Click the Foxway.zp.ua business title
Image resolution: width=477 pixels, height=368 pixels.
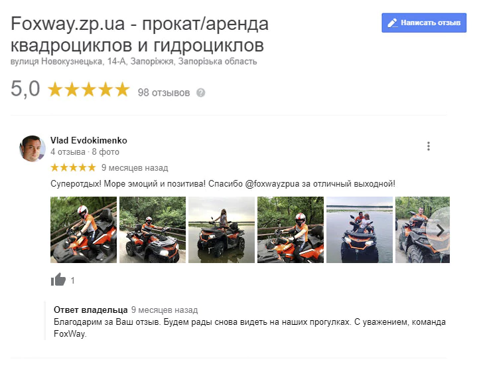[x=139, y=34]
